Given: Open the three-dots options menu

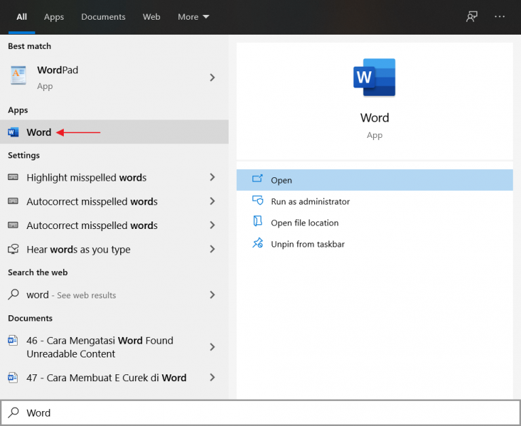Looking at the screenshot, I should coord(499,16).
